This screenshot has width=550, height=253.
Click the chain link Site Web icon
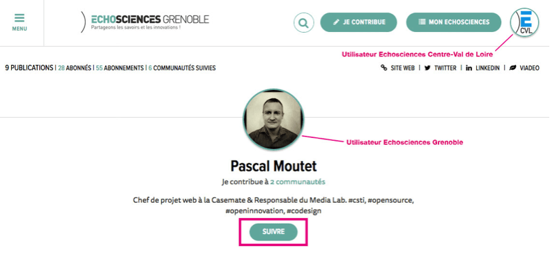(x=384, y=68)
